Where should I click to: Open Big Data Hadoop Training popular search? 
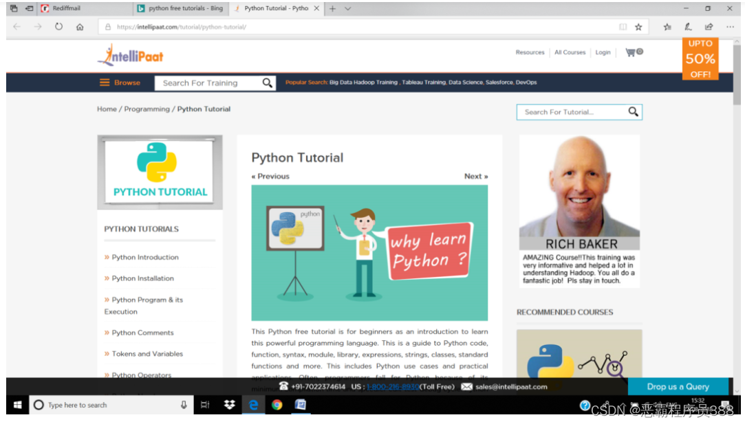(x=363, y=82)
